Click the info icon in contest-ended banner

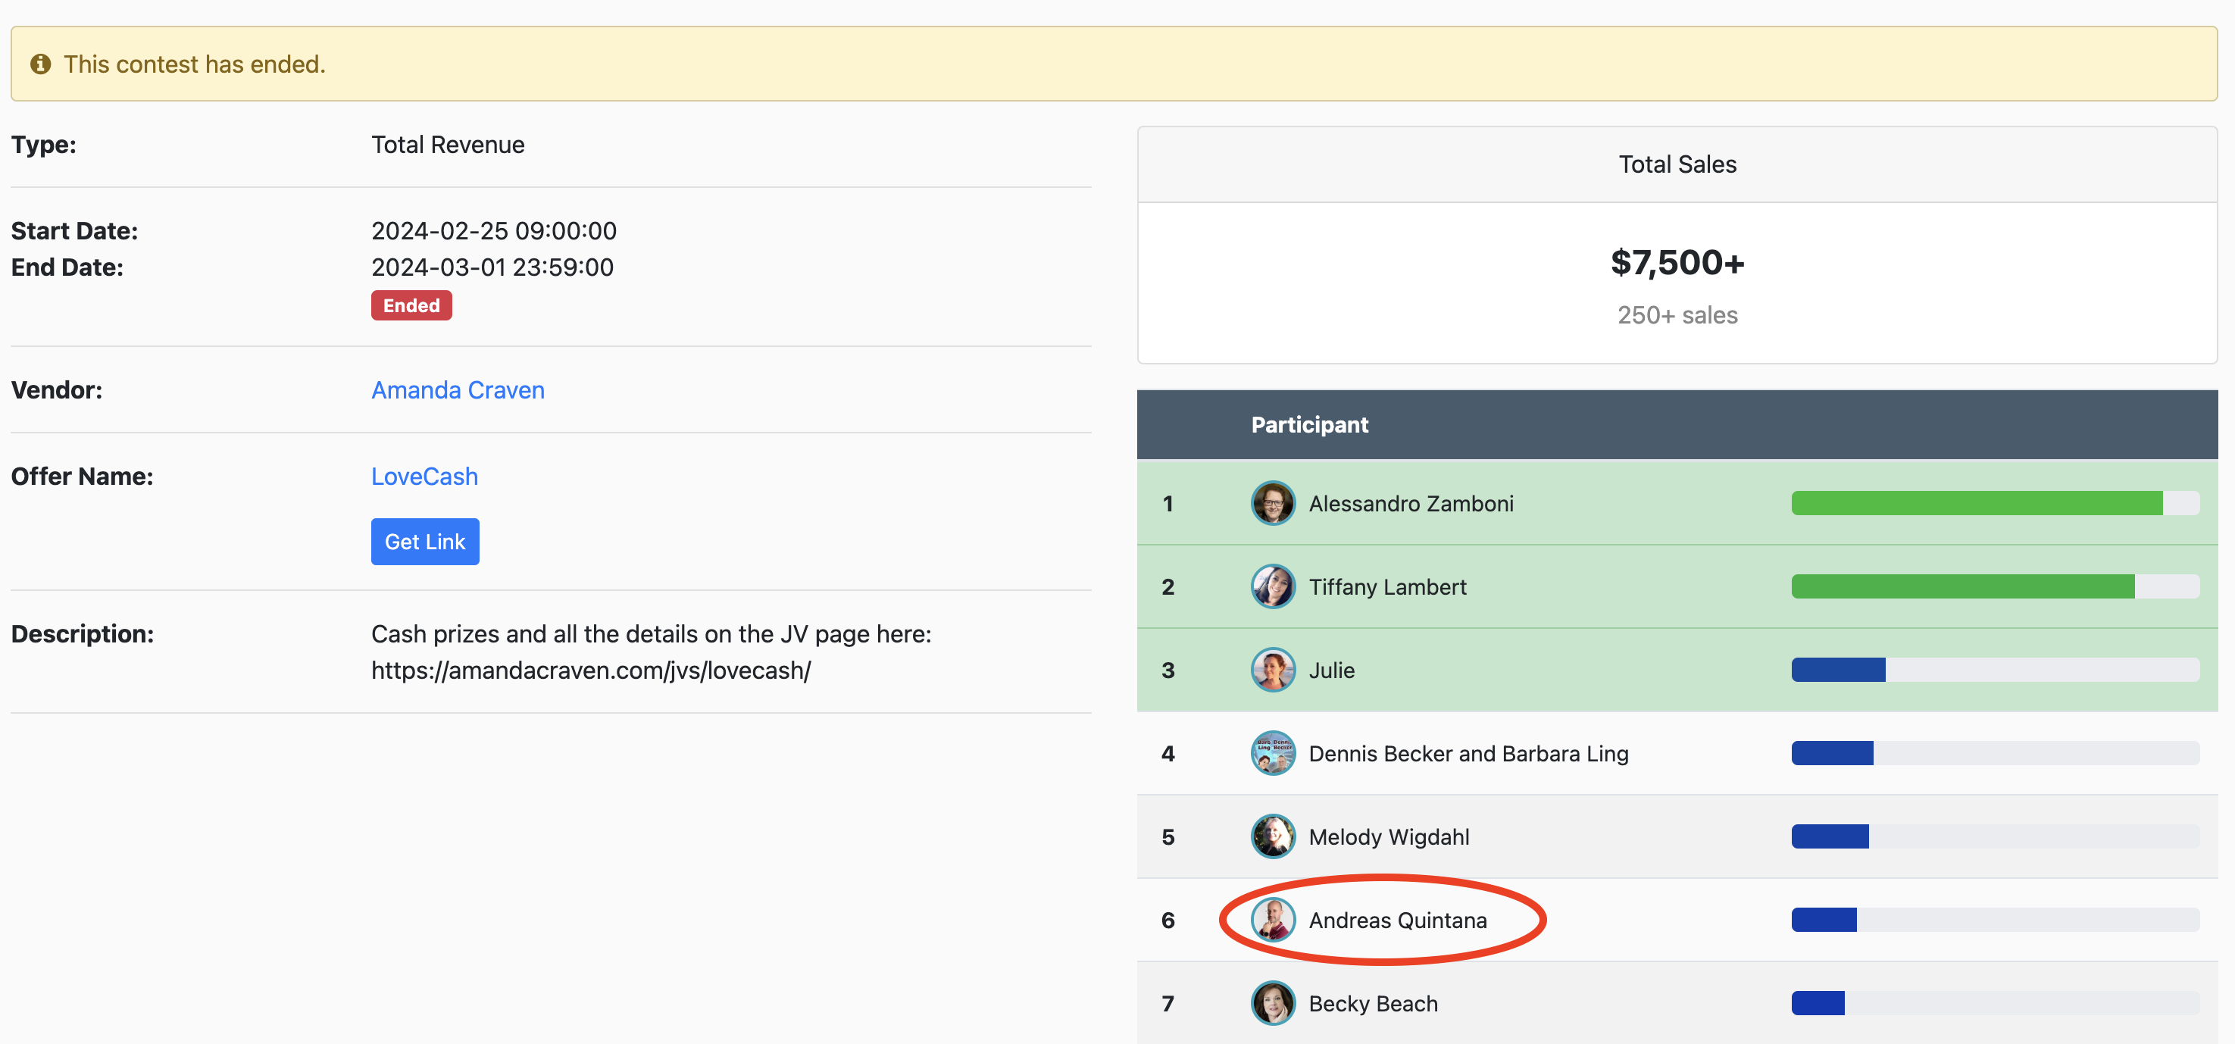coord(40,64)
